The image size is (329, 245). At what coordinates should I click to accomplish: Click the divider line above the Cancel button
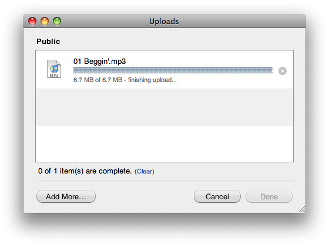point(164,180)
